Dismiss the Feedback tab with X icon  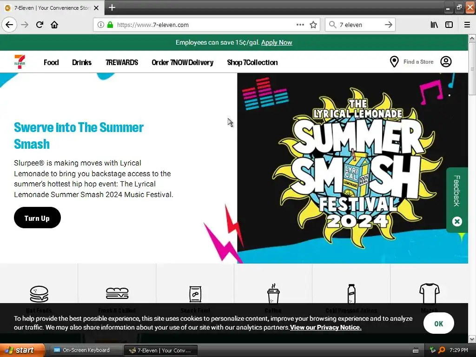457,221
